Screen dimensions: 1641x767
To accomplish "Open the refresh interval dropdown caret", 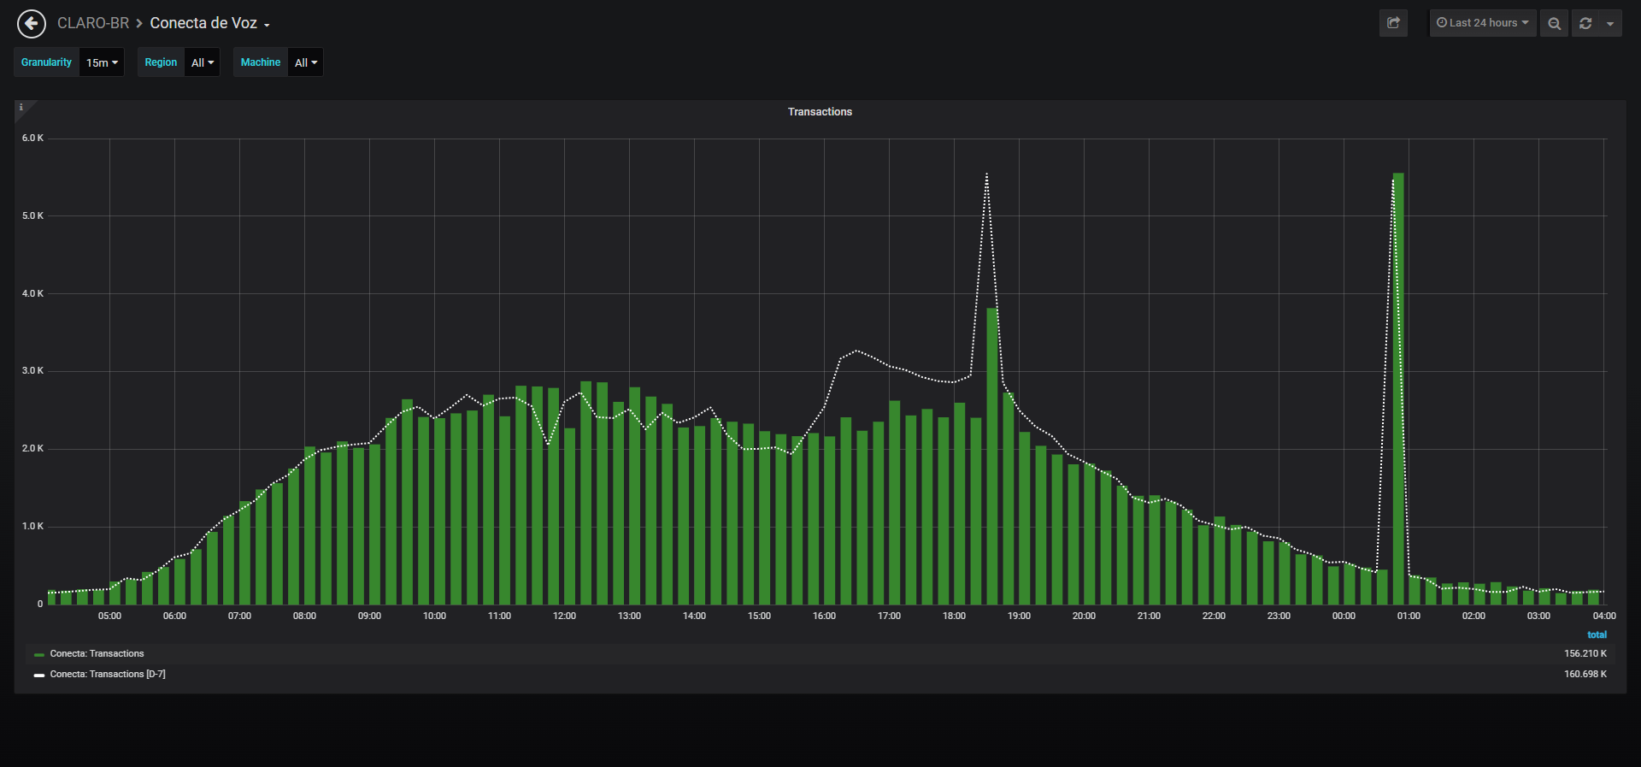I will [x=1610, y=23].
